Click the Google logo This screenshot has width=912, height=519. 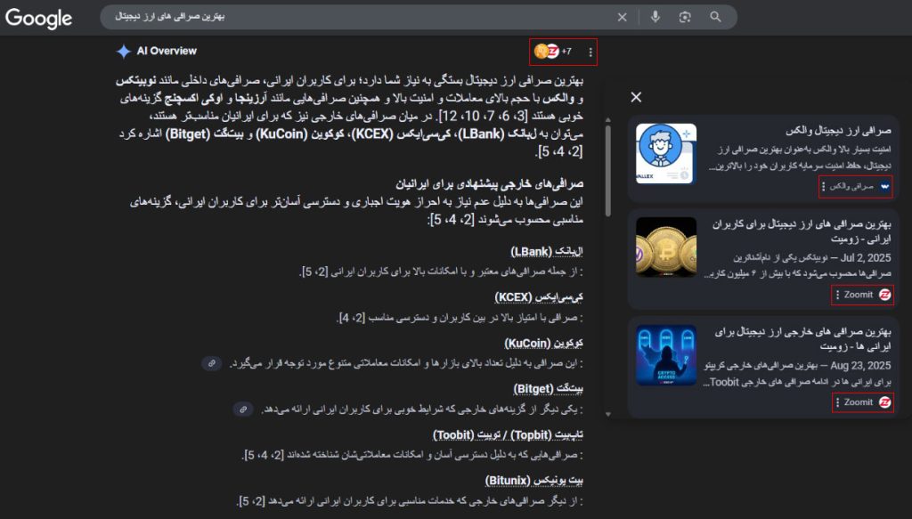pos(40,18)
